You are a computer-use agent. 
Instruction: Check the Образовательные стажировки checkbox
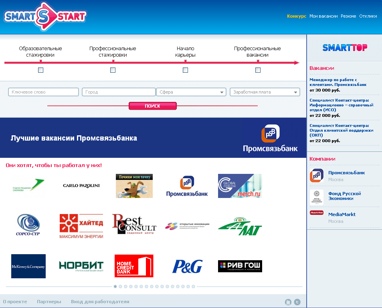pos(40,70)
